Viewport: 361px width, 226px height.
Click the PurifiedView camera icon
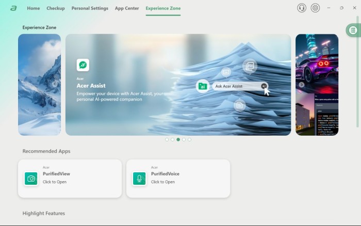point(31,179)
